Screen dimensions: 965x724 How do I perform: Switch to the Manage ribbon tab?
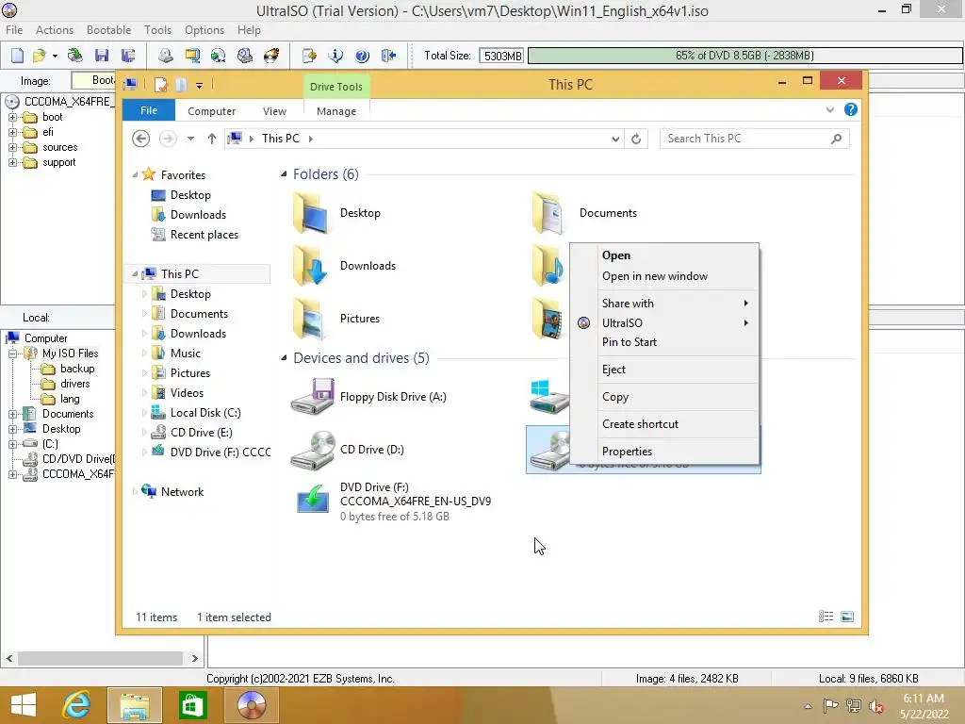336,111
